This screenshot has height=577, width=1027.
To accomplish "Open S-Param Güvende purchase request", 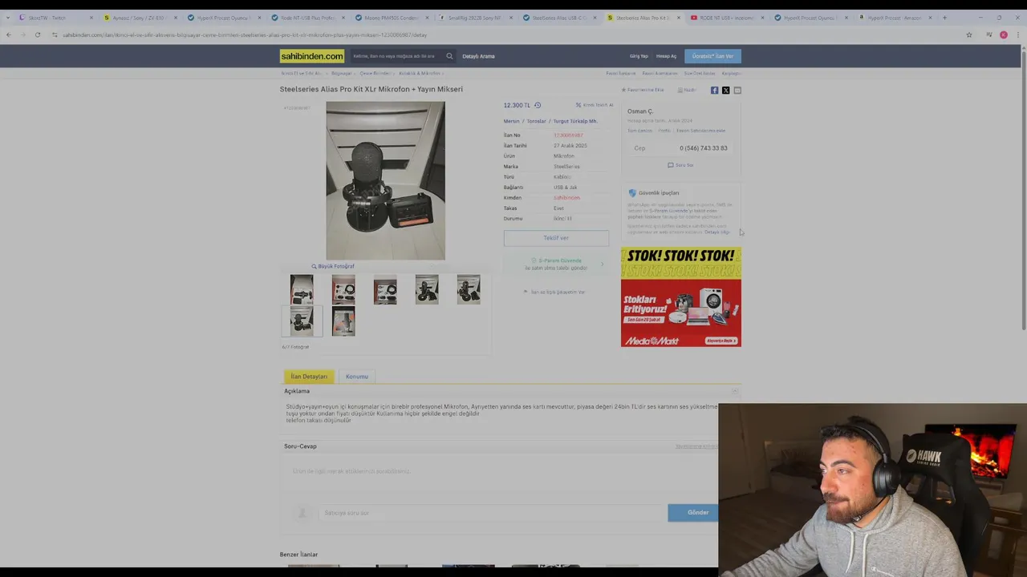I will pos(556,264).
